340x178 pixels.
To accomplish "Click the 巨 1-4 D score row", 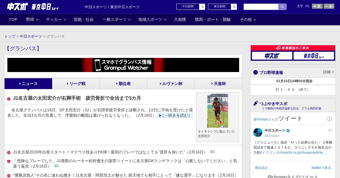I will pos(293,90).
